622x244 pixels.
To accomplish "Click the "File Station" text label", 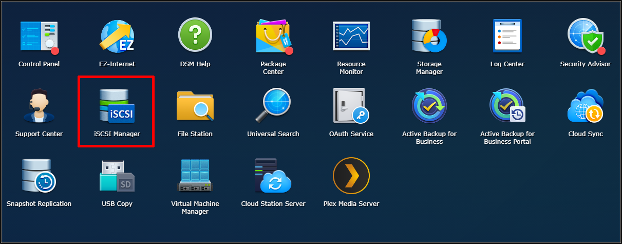I will tap(195, 134).
